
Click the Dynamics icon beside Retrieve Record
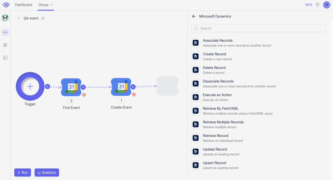(195, 138)
